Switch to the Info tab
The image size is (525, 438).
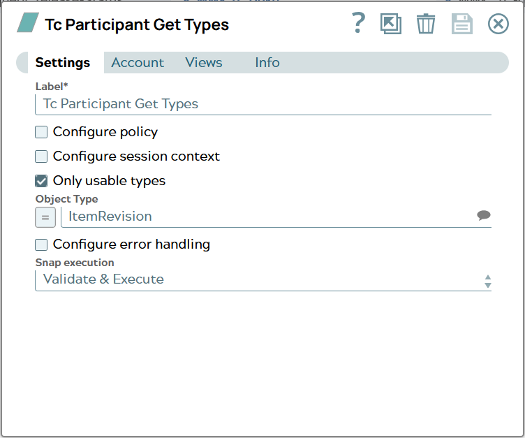[267, 63]
